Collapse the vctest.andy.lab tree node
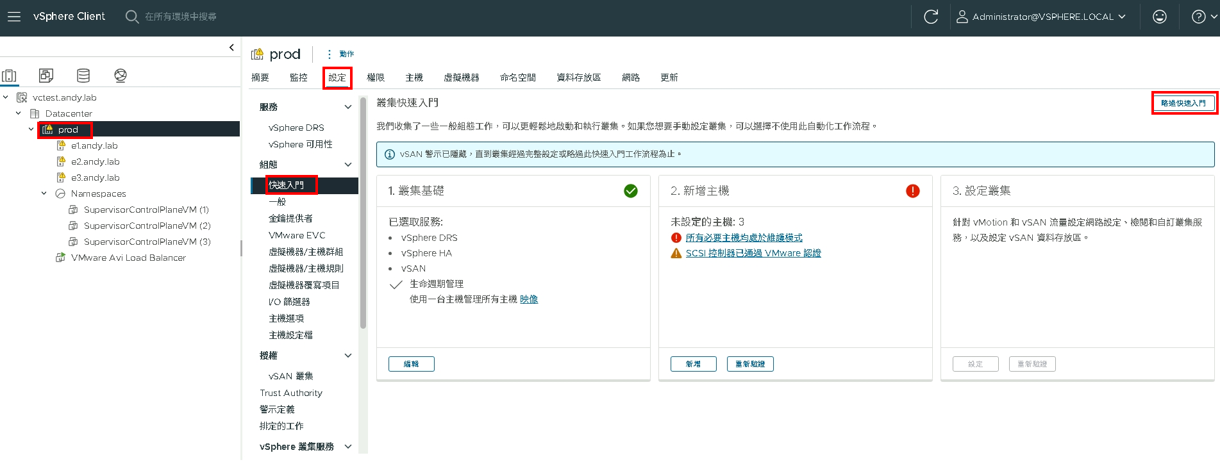 coord(6,97)
